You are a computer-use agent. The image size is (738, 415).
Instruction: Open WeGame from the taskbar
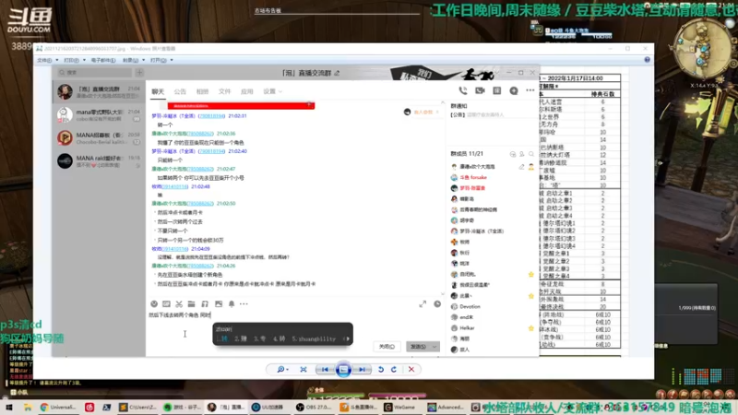pyautogui.click(x=400, y=408)
